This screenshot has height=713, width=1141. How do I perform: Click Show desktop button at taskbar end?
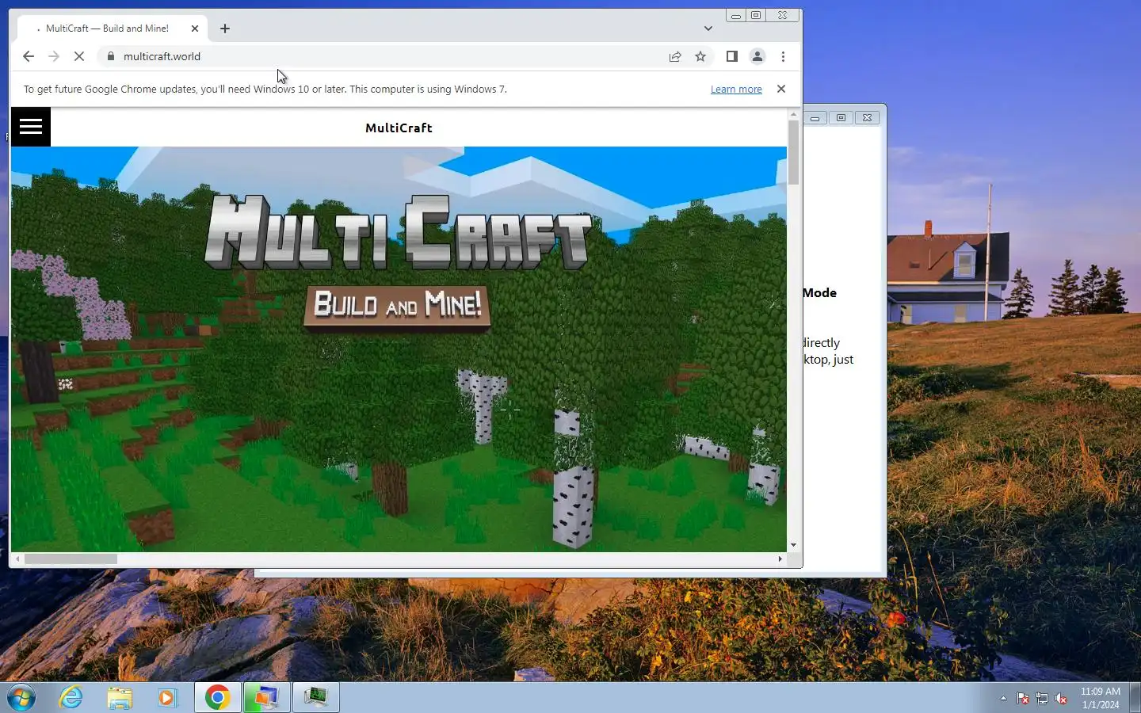tap(1135, 698)
